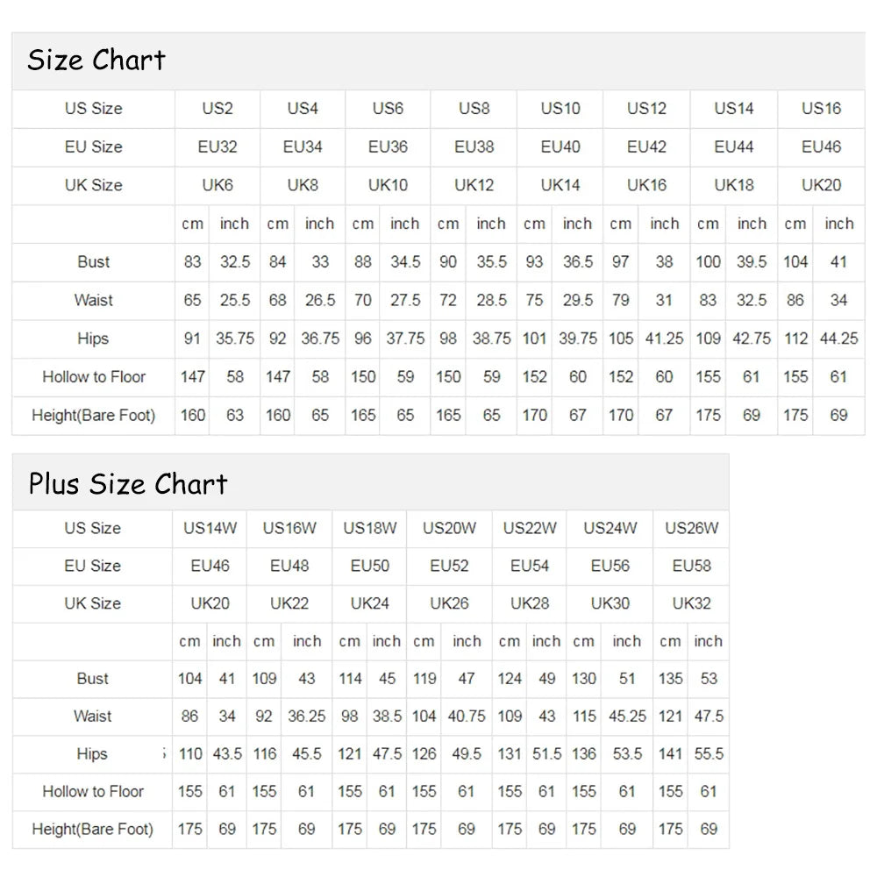The image size is (877, 877).
Task: Click the 35.75 hips measurement value
Action: (234, 339)
